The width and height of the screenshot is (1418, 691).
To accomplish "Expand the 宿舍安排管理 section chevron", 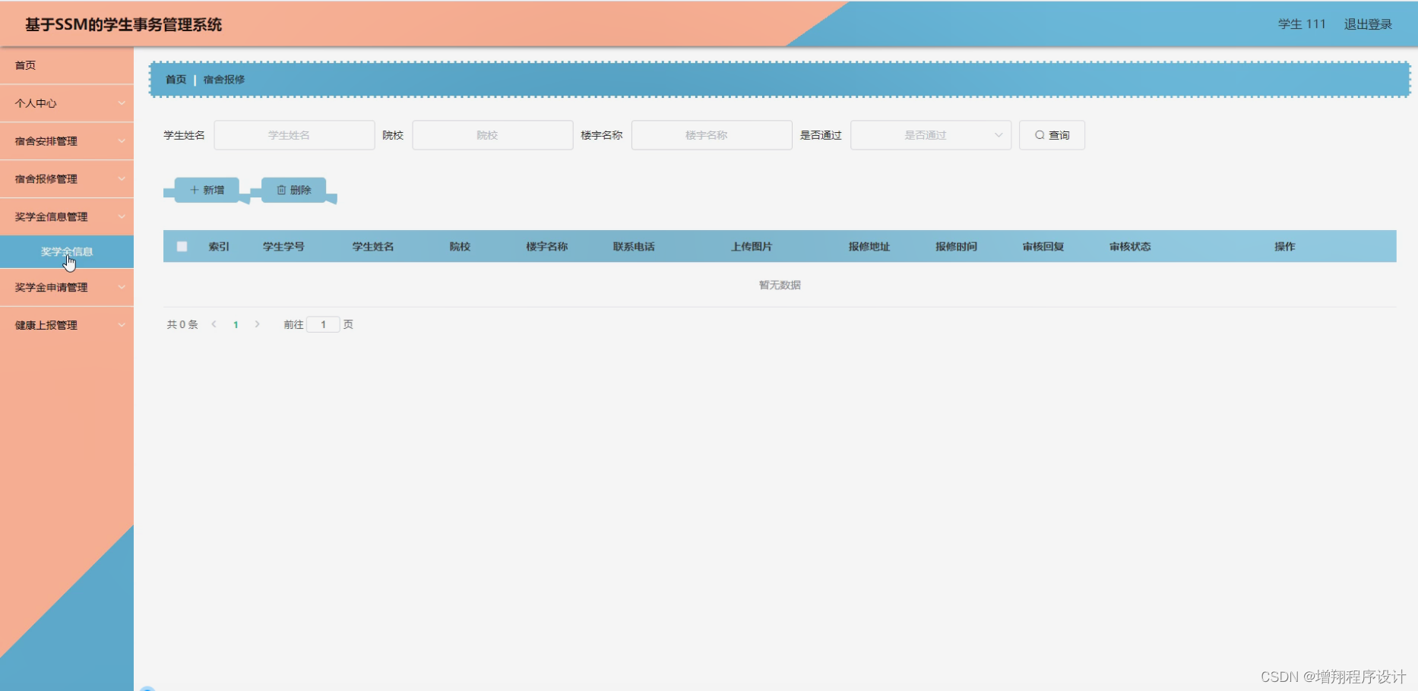I will pyautogui.click(x=122, y=140).
